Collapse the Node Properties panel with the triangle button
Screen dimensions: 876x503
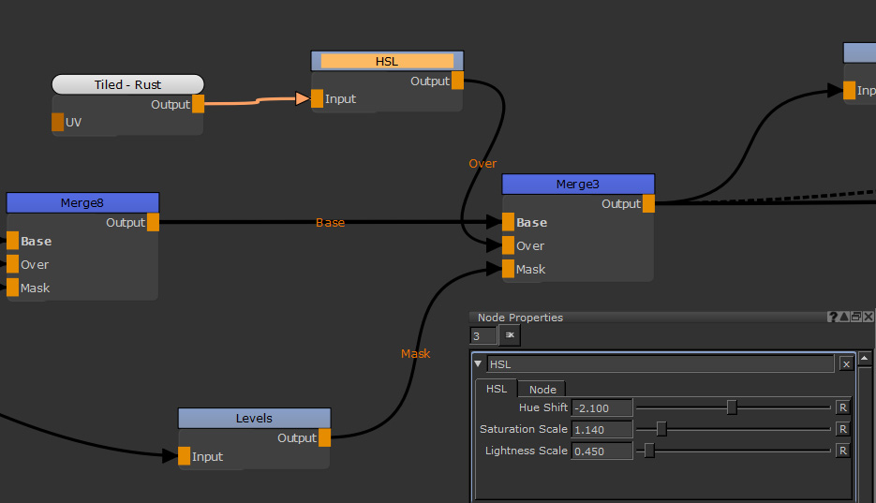(843, 318)
